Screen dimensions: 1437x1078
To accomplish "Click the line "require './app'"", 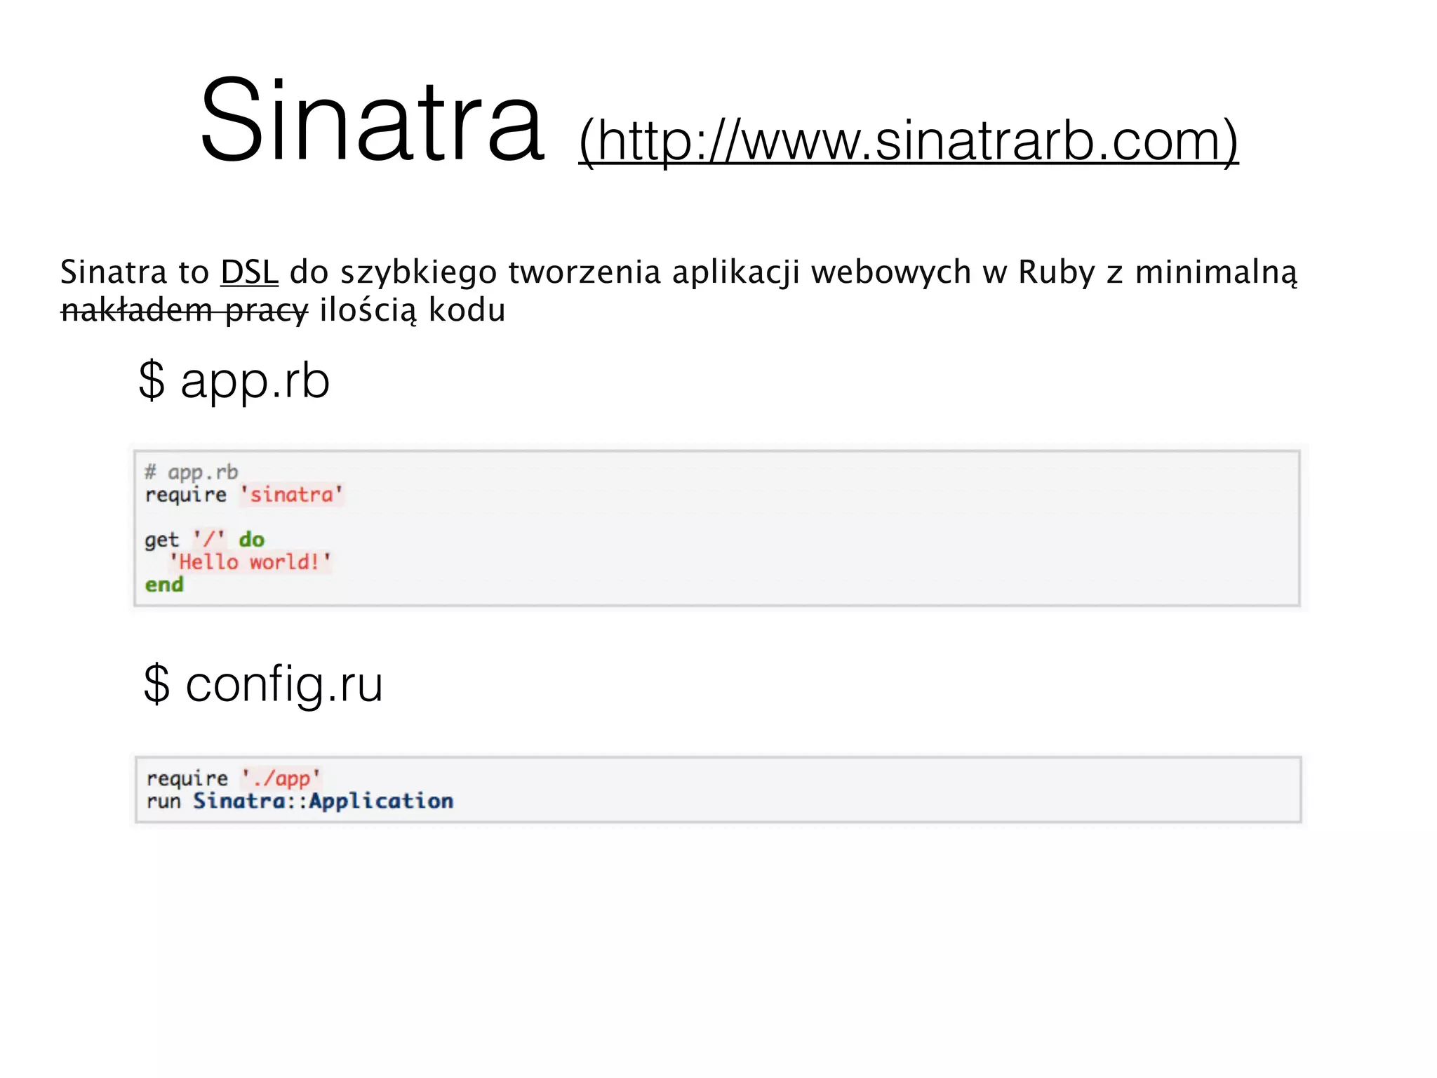I will 234,778.
